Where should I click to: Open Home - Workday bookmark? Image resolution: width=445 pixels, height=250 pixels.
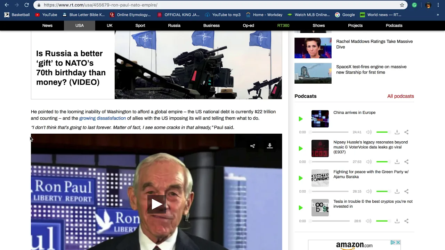[x=264, y=15]
